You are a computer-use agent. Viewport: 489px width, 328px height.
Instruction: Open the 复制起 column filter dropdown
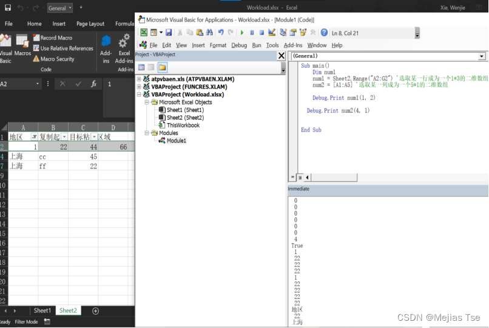pos(64,137)
